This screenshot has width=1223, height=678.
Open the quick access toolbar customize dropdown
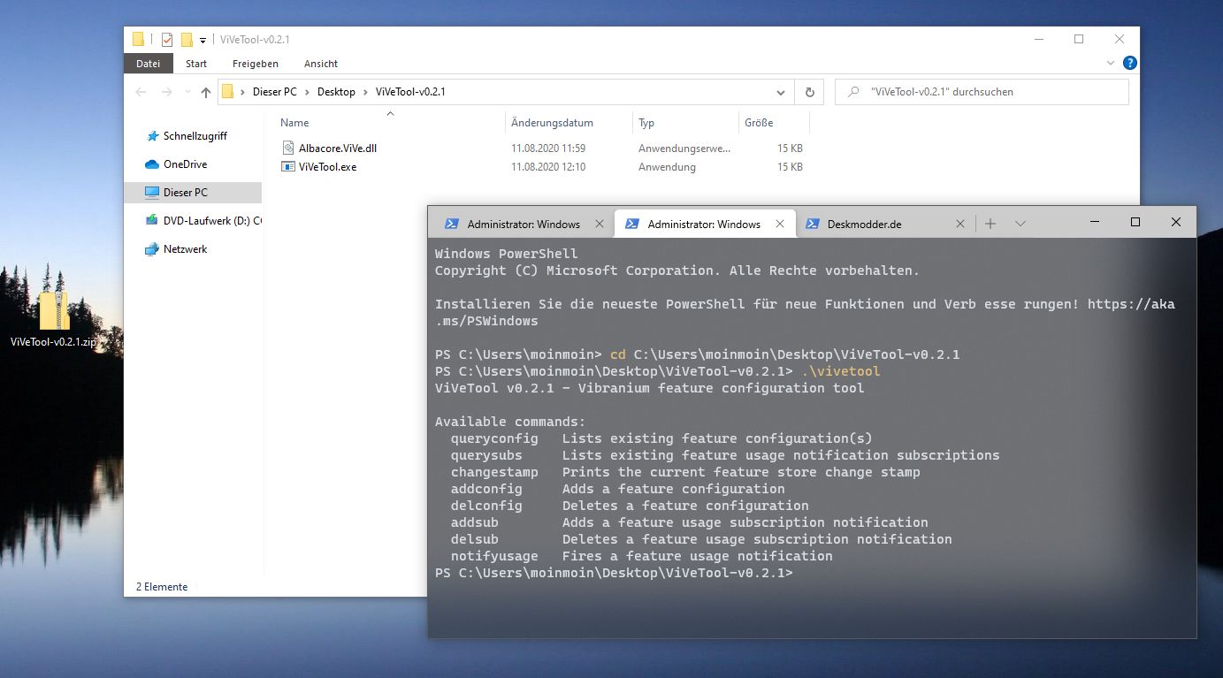click(203, 40)
